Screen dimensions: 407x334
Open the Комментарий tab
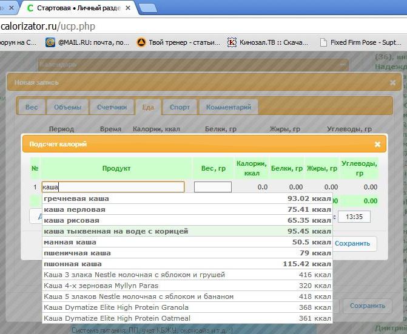point(229,107)
